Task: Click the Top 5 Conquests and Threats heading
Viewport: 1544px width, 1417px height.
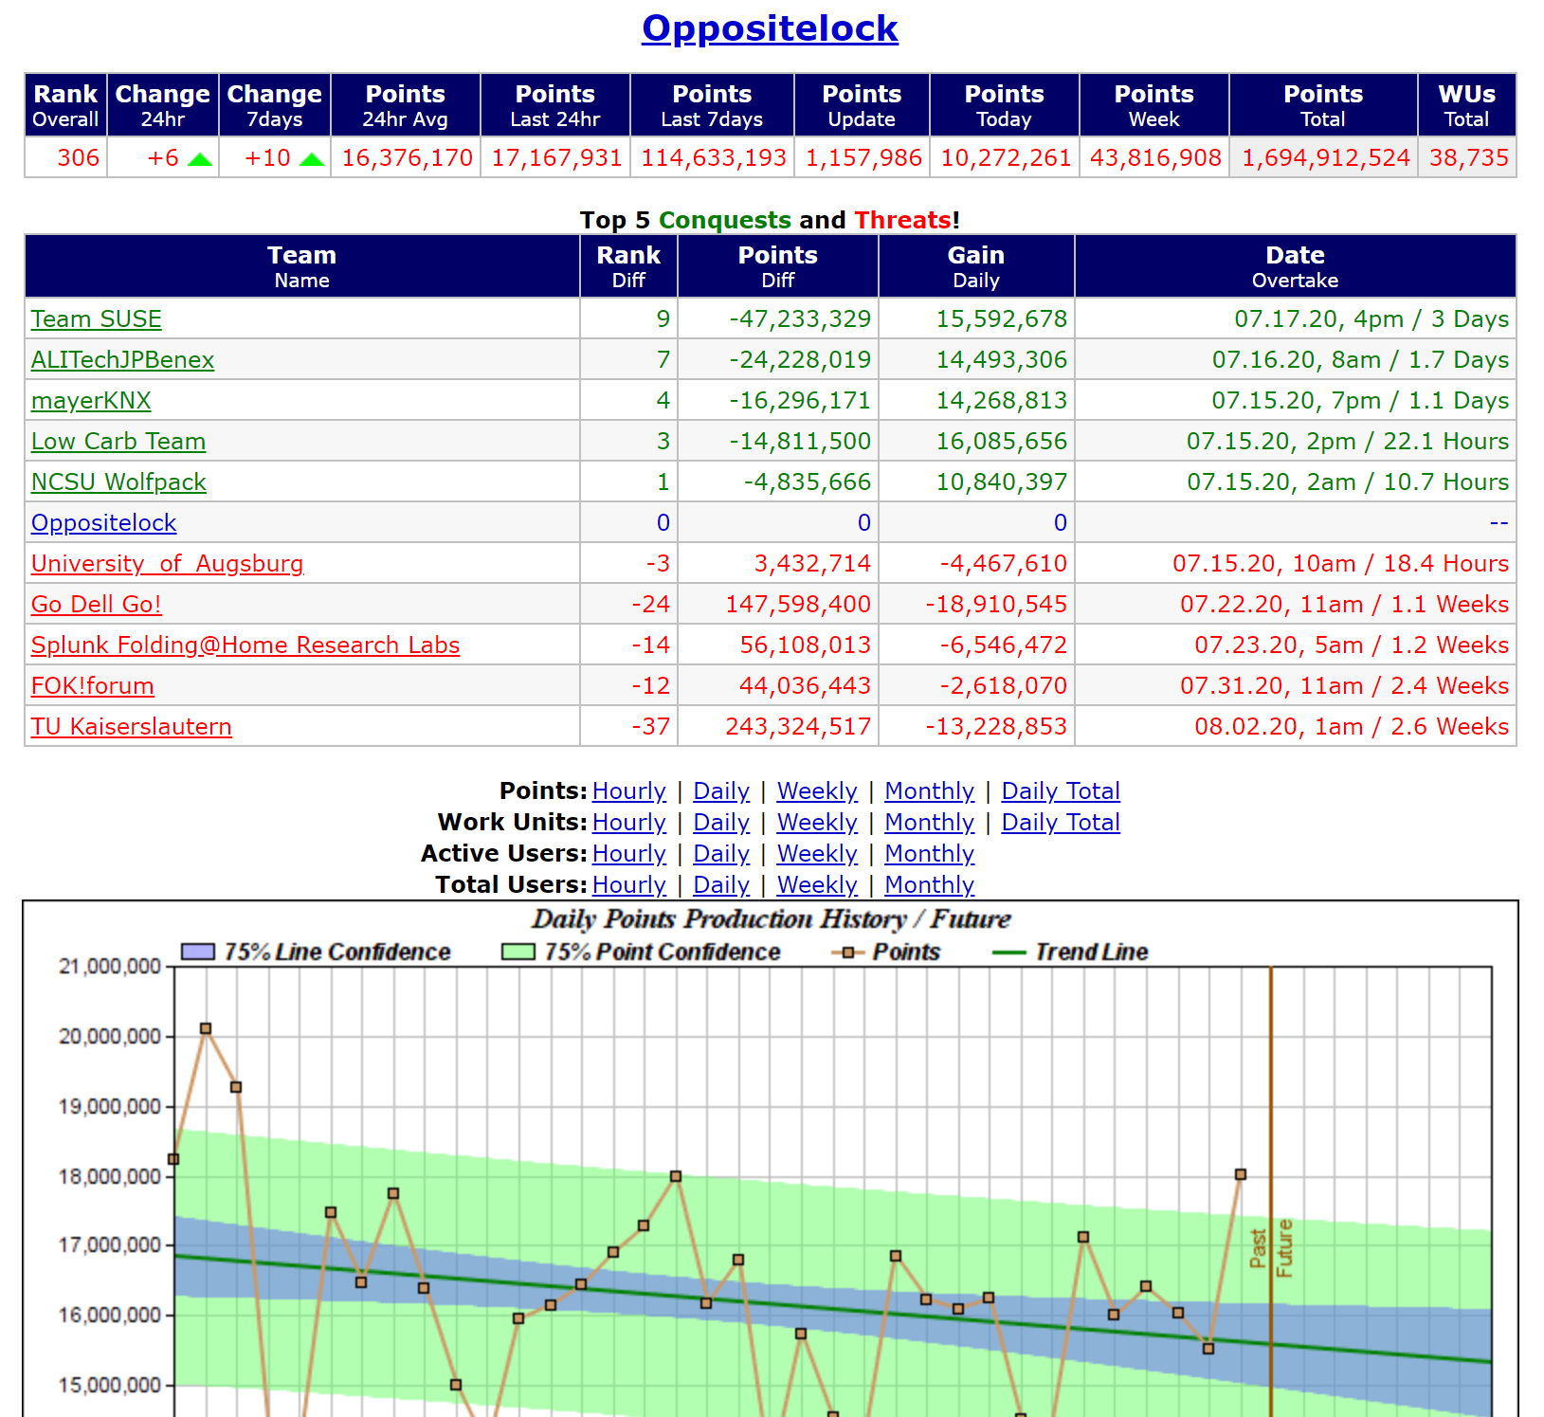Action: (x=770, y=220)
